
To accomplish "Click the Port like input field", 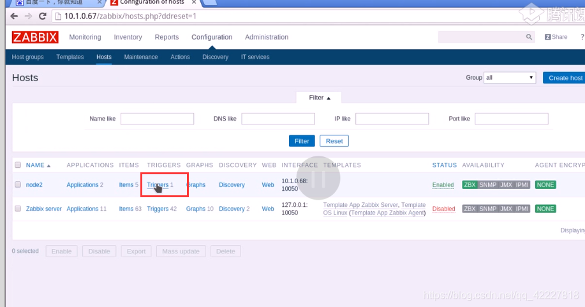I will 512,119.
